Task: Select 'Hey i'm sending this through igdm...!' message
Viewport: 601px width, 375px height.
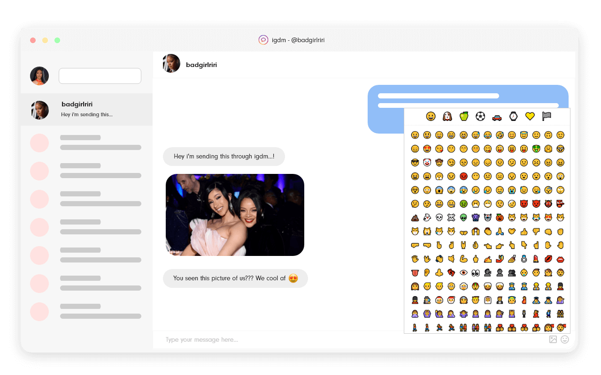Action: click(x=224, y=157)
